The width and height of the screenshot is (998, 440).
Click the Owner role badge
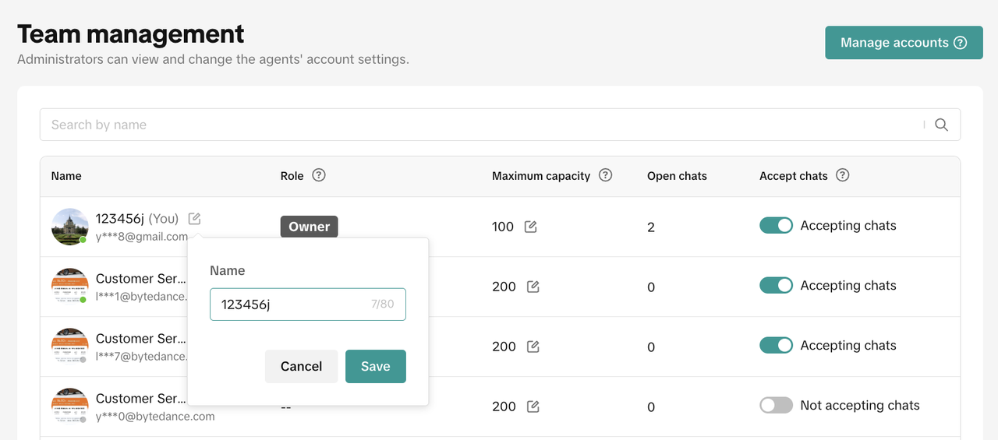(309, 227)
